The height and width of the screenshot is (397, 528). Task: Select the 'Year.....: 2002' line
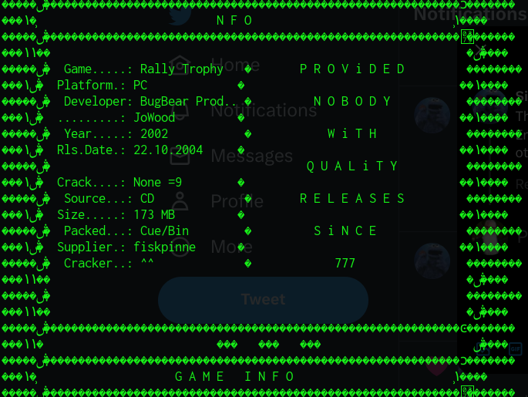pyautogui.click(x=116, y=133)
